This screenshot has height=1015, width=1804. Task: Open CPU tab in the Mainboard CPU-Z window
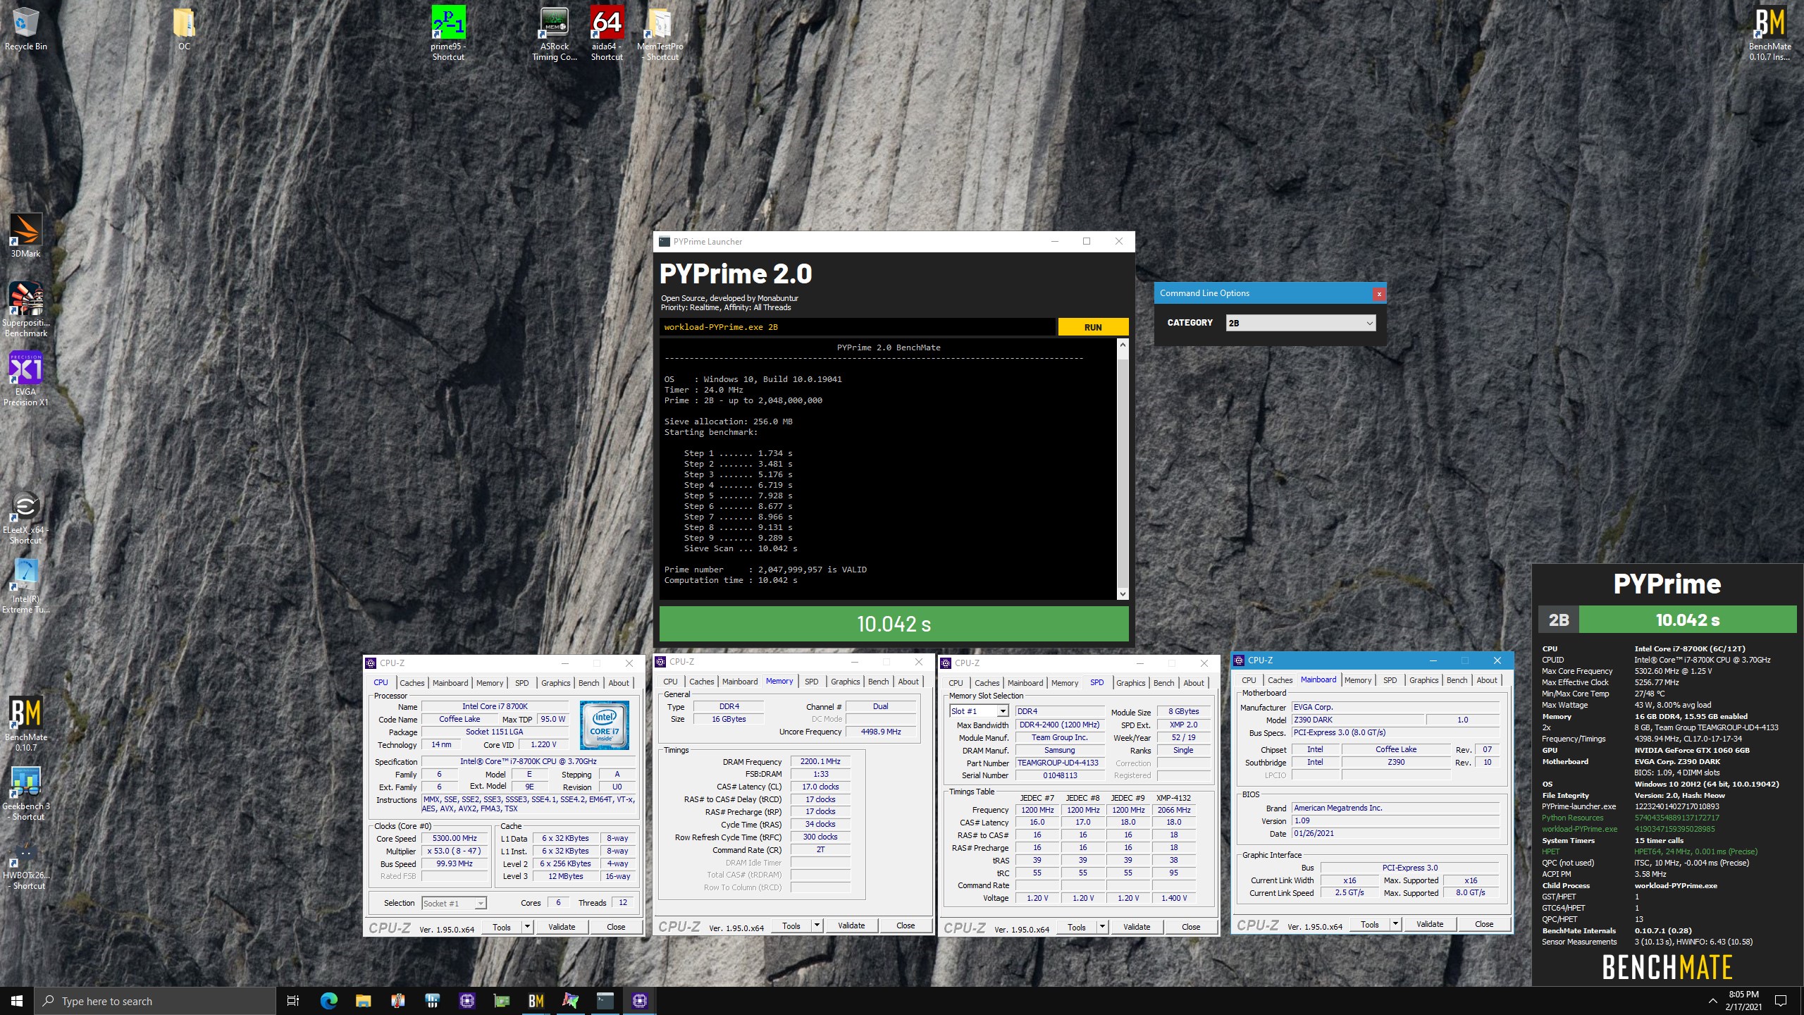[x=1249, y=680]
